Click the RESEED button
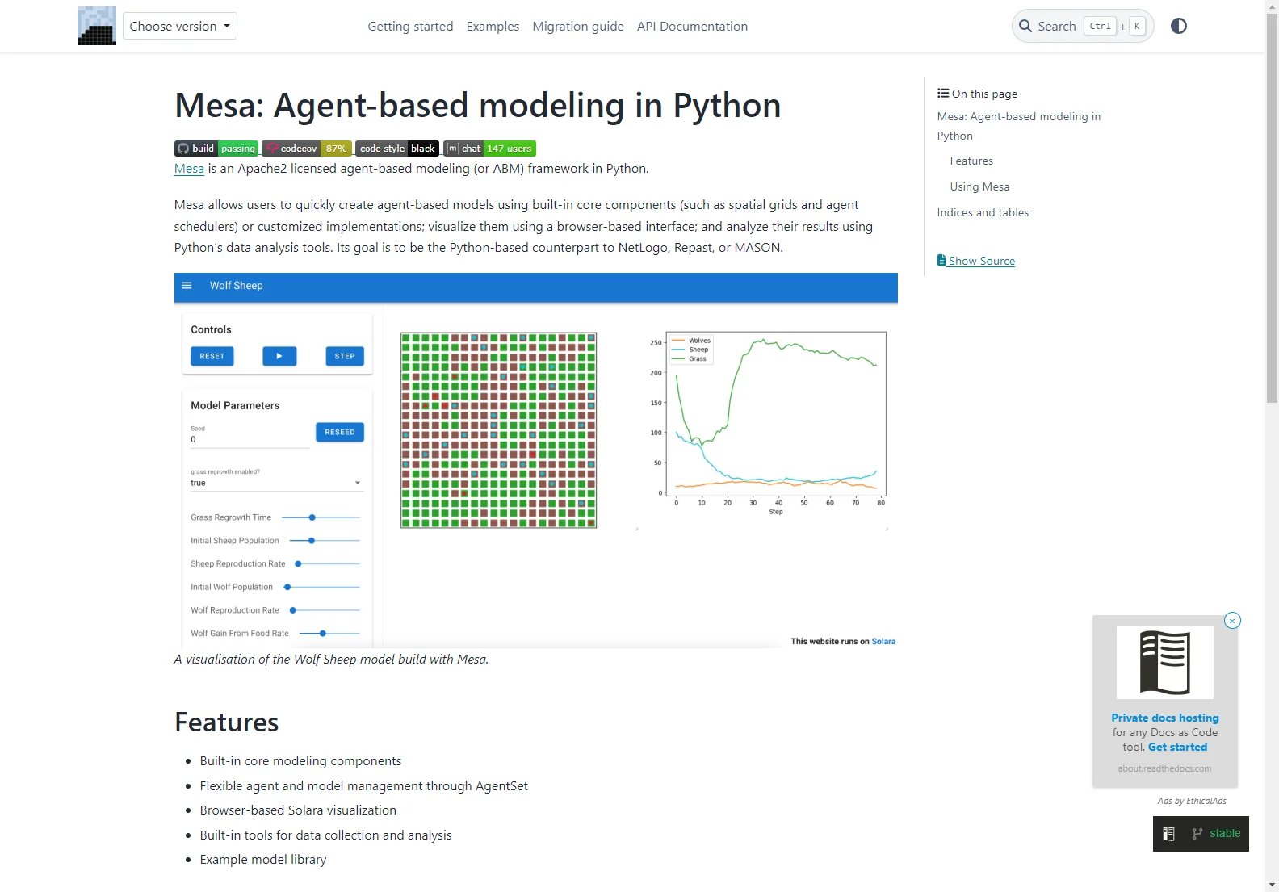Image resolution: width=1279 pixels, height=892 pixels. [x=340, y=432]
